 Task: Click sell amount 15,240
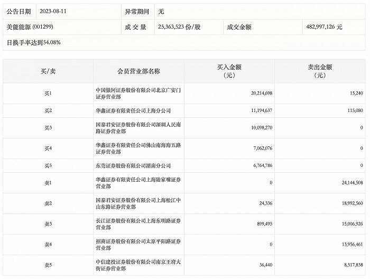point(356,94)
